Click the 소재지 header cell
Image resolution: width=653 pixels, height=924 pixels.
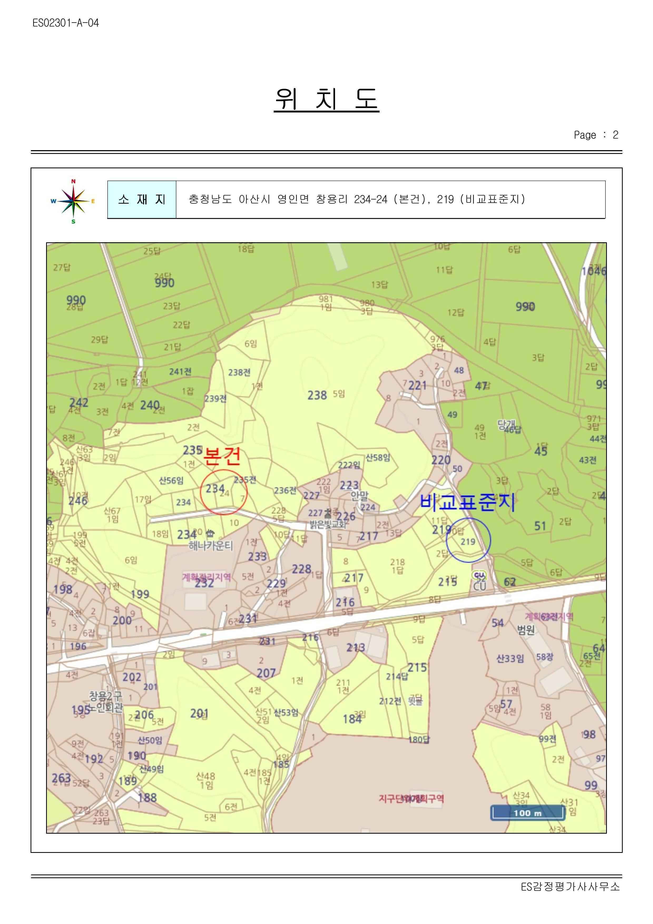(x=142, y=200)
